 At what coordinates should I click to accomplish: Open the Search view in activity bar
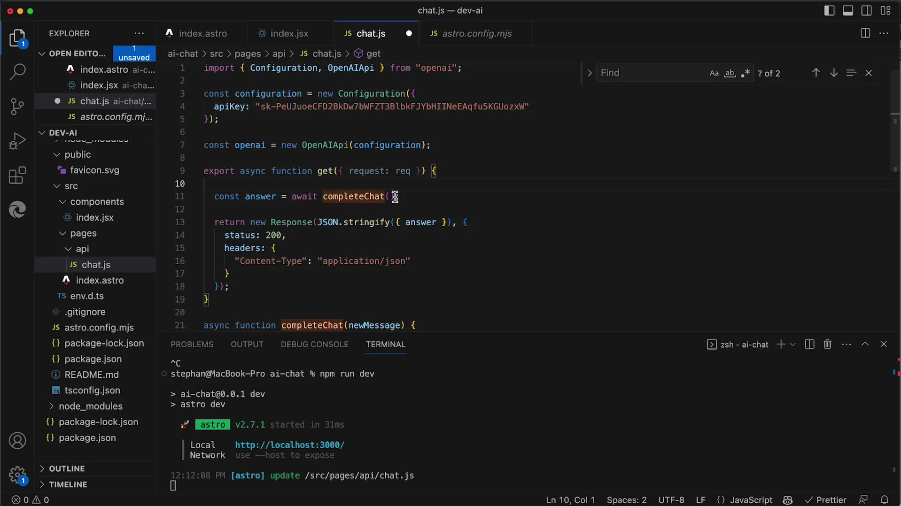pyautogui.click(x=17, y=72)
